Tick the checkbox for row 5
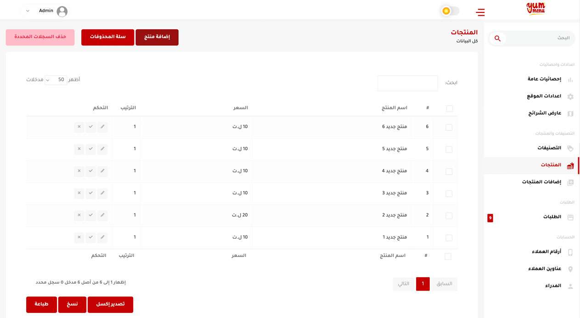This screenshot has height=318, width=580. click(x=449, y=150)
